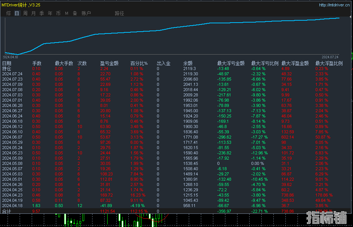Click the 路径 path button
Viewport: 353px width, 227px height.
(x=119, y=13)
